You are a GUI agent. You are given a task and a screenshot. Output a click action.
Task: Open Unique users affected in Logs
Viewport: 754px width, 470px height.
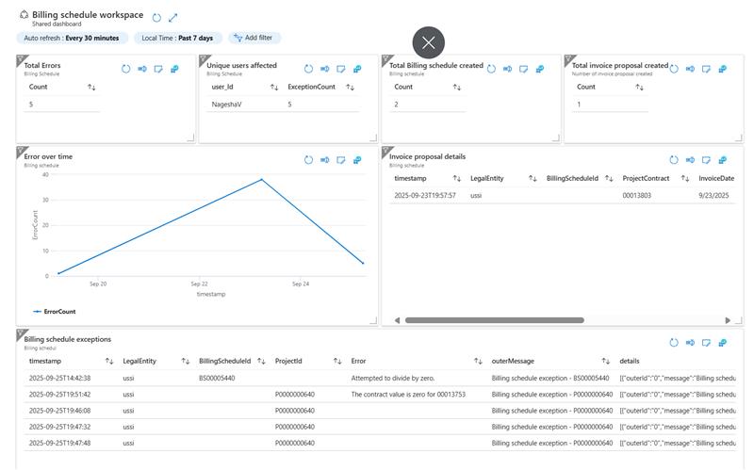[x=325, y=69]
